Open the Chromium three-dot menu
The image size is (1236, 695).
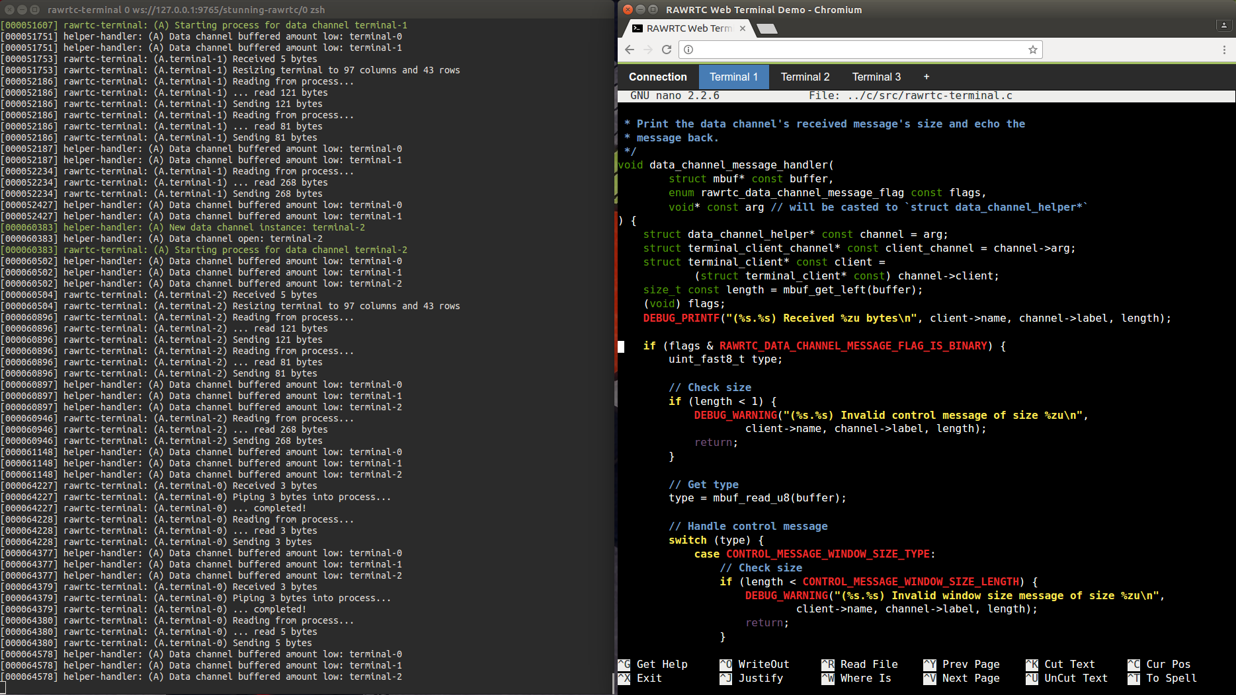1224,50
